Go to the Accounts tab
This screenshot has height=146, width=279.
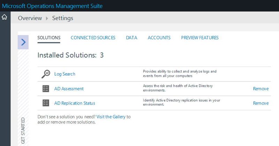tap(159, 38)
